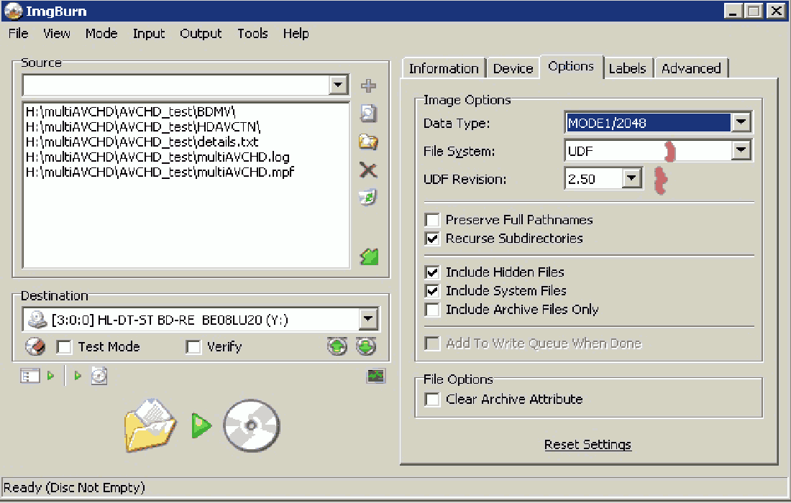
Task: Switch to the Advanced tab
Action: click(691, 68)
